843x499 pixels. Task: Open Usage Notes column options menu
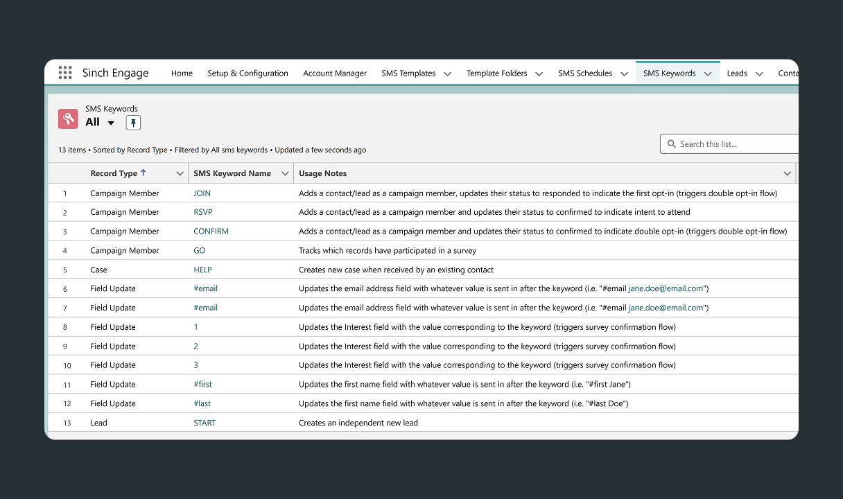tap(787, 173)
